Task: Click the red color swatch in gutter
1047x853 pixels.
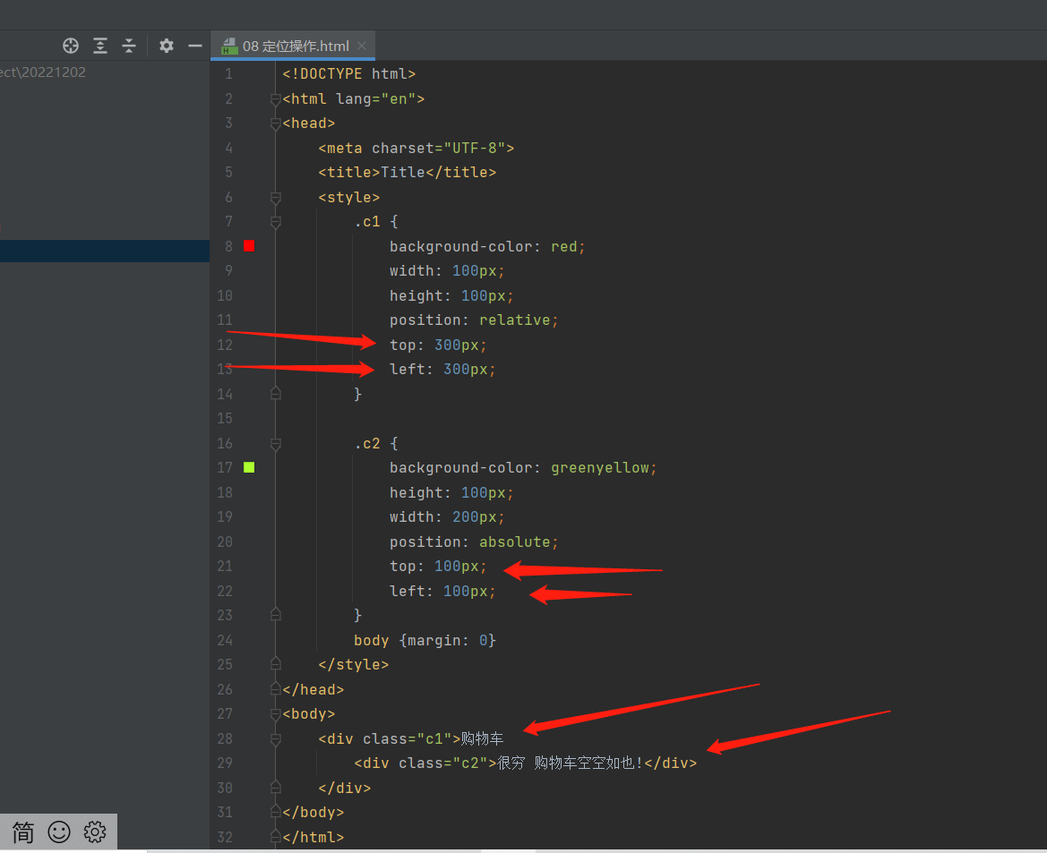Action: [249, 246]
